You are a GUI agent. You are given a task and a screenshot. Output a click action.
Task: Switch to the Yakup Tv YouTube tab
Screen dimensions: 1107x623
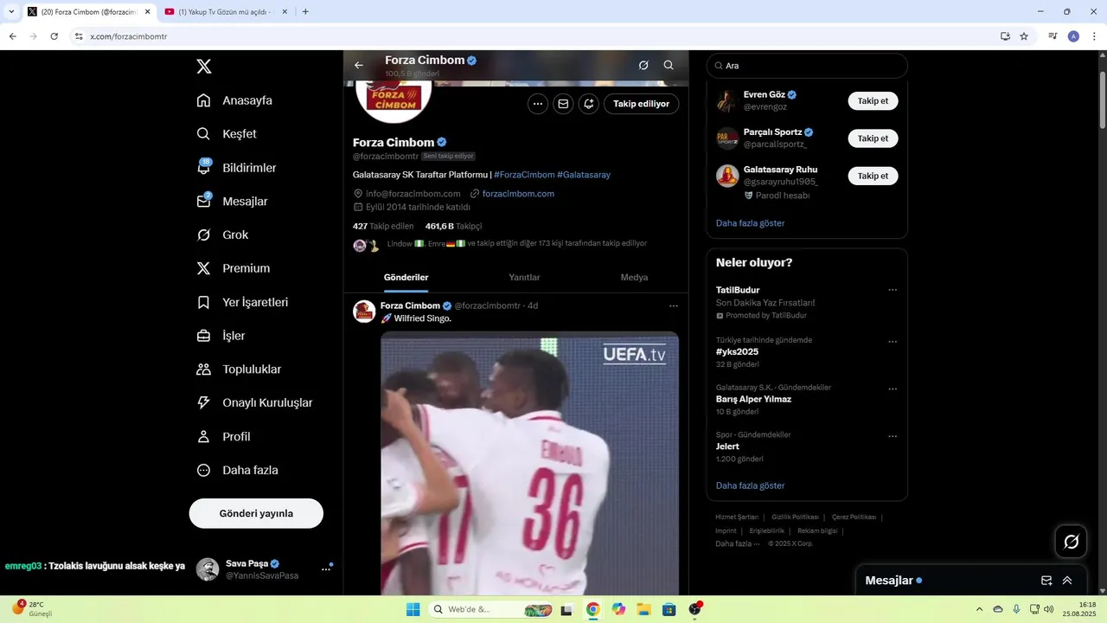click(227, 12)
